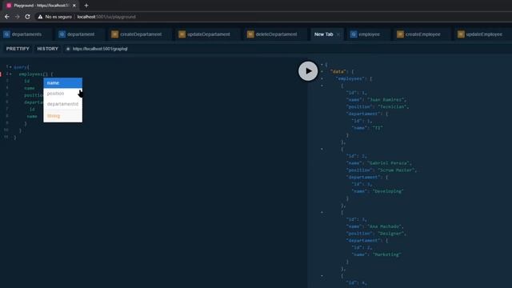Click the "Designer" position value
The height and width of the screenshot is (288, 512).
tap(391, 234)
